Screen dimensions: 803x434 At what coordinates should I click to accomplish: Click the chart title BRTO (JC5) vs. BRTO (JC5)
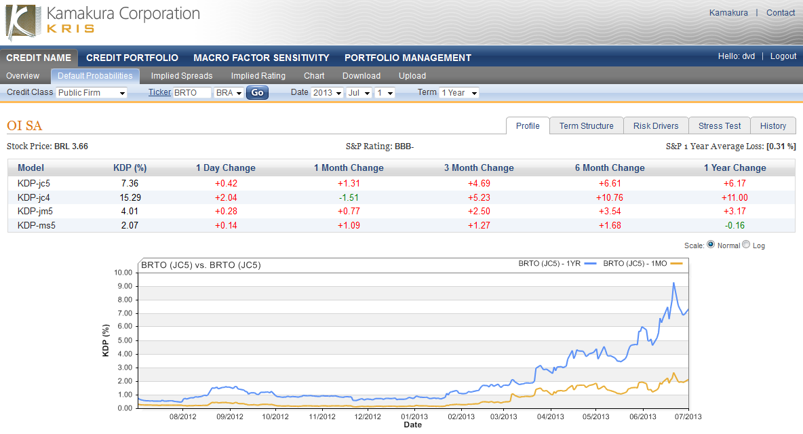(x=201, y=265)
